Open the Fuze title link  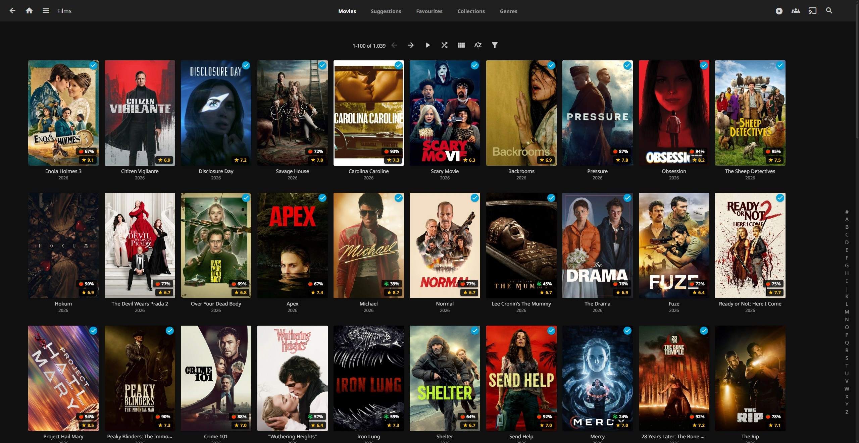point(674,304)
